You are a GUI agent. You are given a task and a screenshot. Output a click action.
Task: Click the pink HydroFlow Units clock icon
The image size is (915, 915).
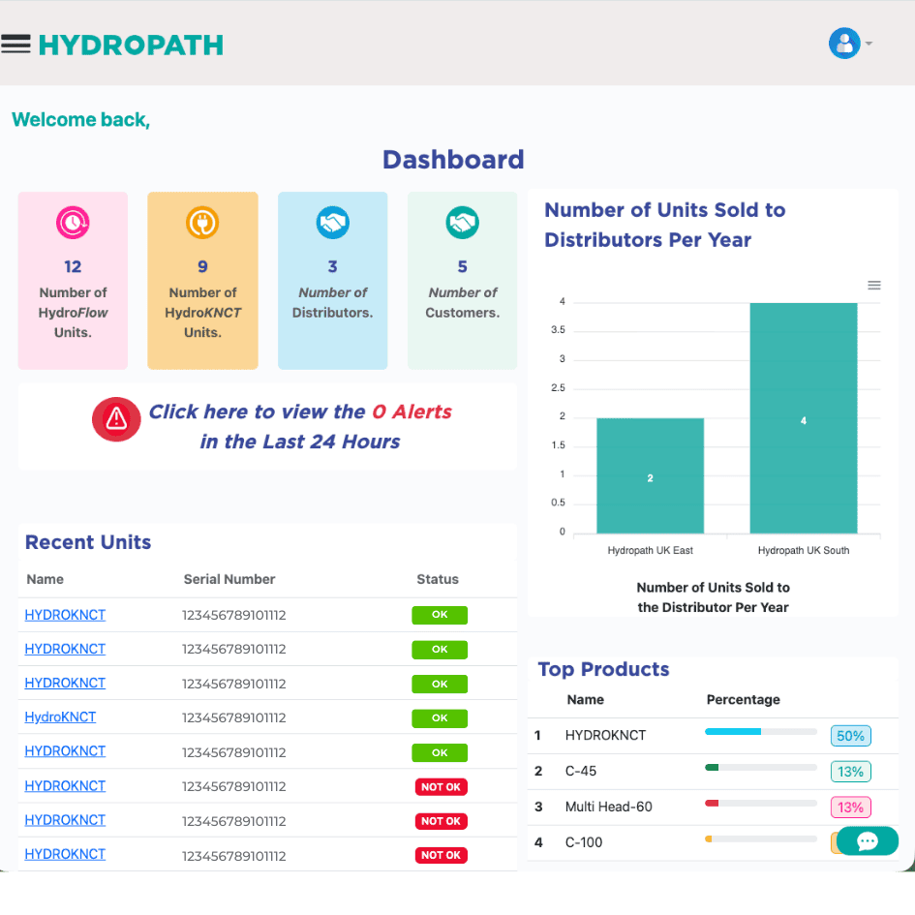tap(73, 224)
